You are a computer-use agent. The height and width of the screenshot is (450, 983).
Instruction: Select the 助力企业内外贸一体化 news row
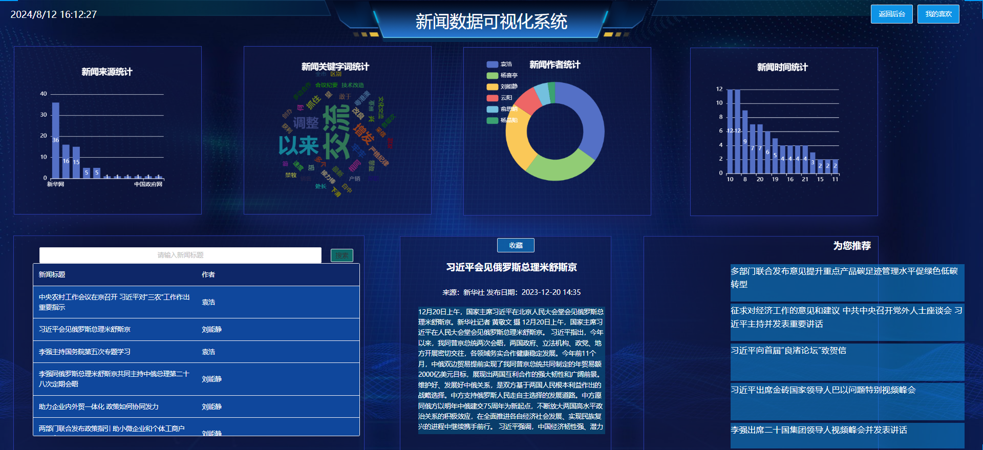(x=99, y=406)
